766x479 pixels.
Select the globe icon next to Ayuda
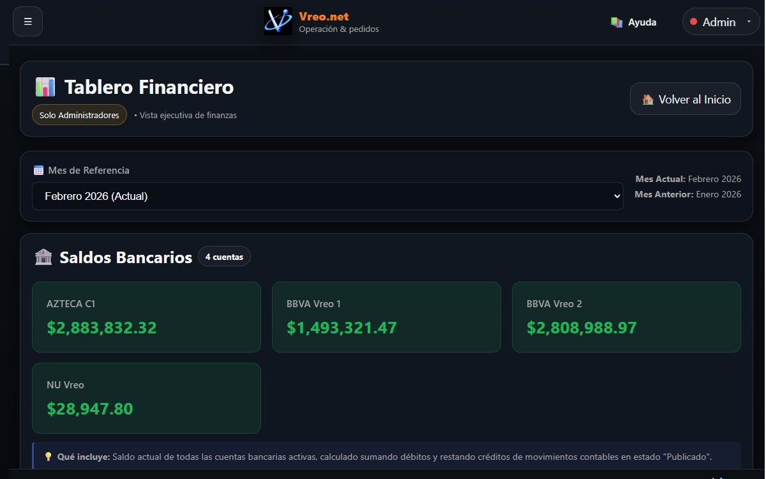[x=616, y=22]
